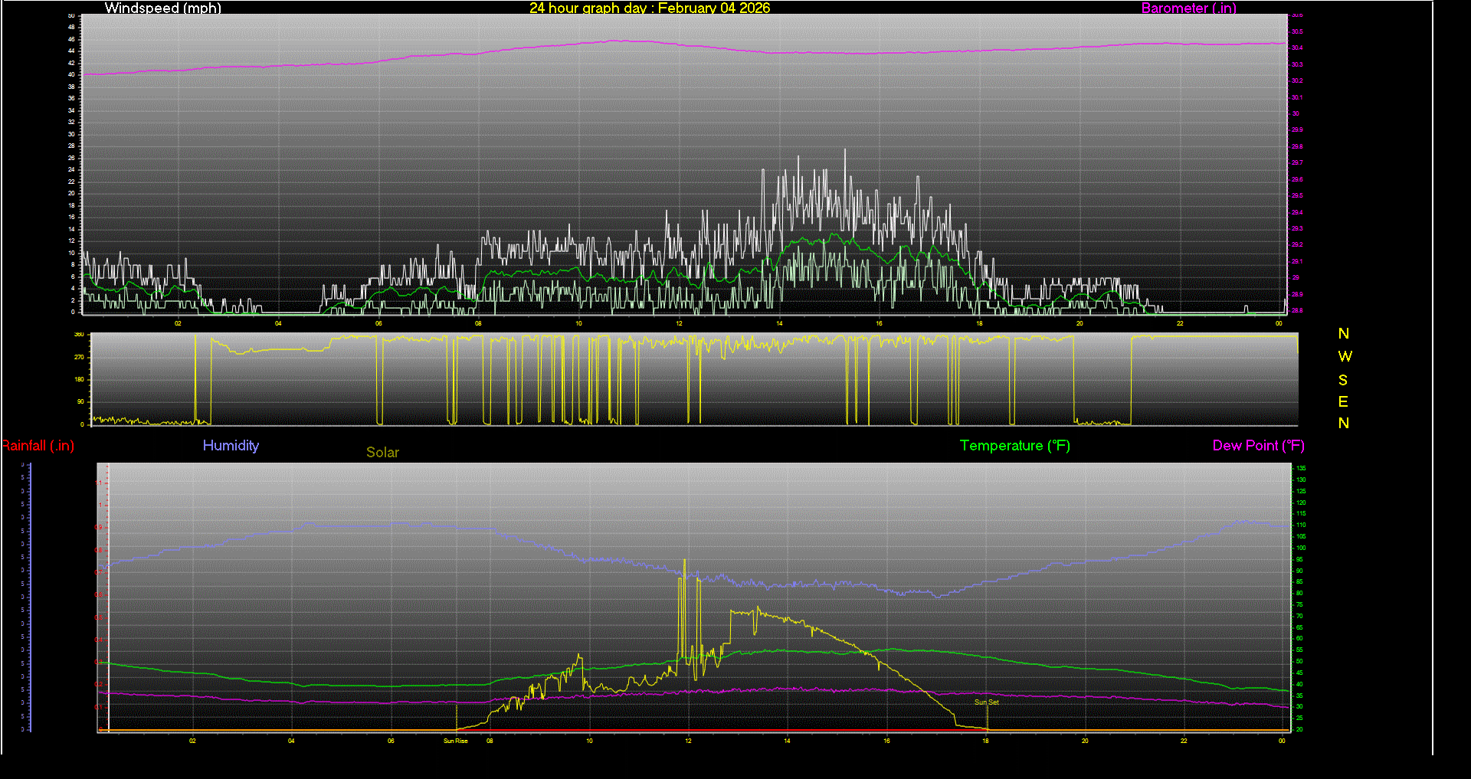Image resolution: width=1471 pixels, height=779 pixels.
Task: Toggle the Dew Point (°F) plot
Action: pos(1258,446)
